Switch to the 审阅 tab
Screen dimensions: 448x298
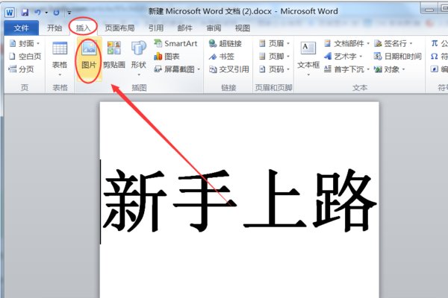[x=214, y=28]
